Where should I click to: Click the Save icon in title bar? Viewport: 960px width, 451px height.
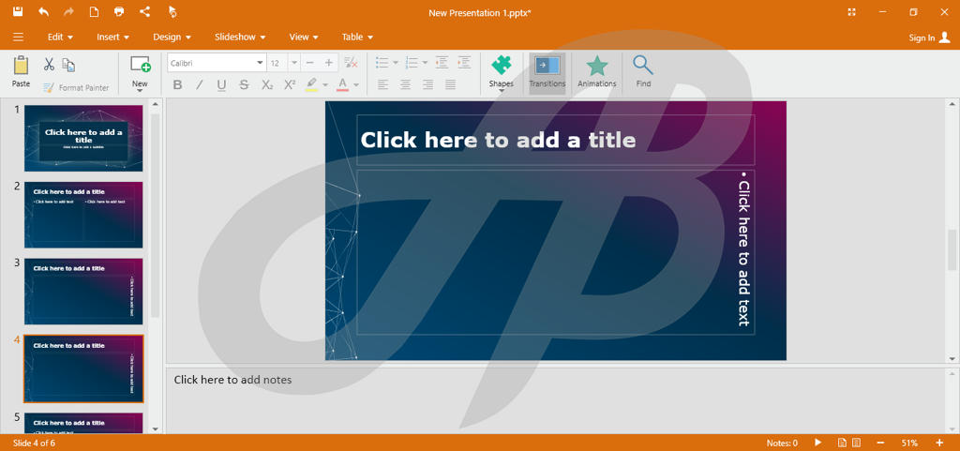(18, 12)
